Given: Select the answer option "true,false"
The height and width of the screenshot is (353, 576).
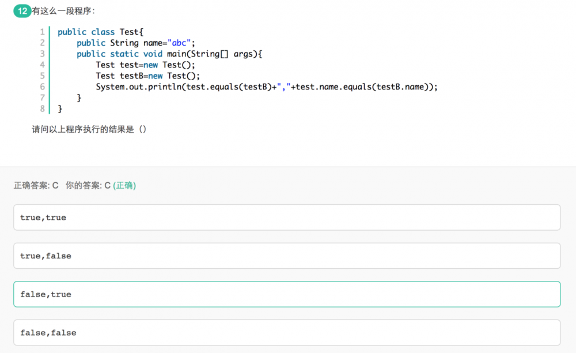Looking at the screenshot, I should tap(287, 256).
